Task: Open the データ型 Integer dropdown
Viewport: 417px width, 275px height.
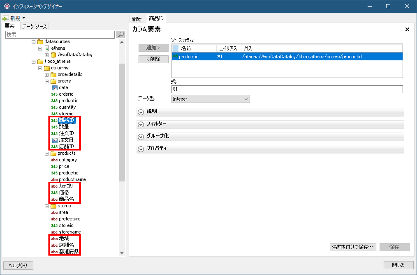Action: coord(211,99)
